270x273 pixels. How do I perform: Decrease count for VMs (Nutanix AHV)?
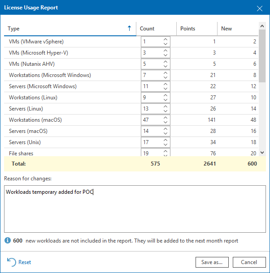pos(165,66)
